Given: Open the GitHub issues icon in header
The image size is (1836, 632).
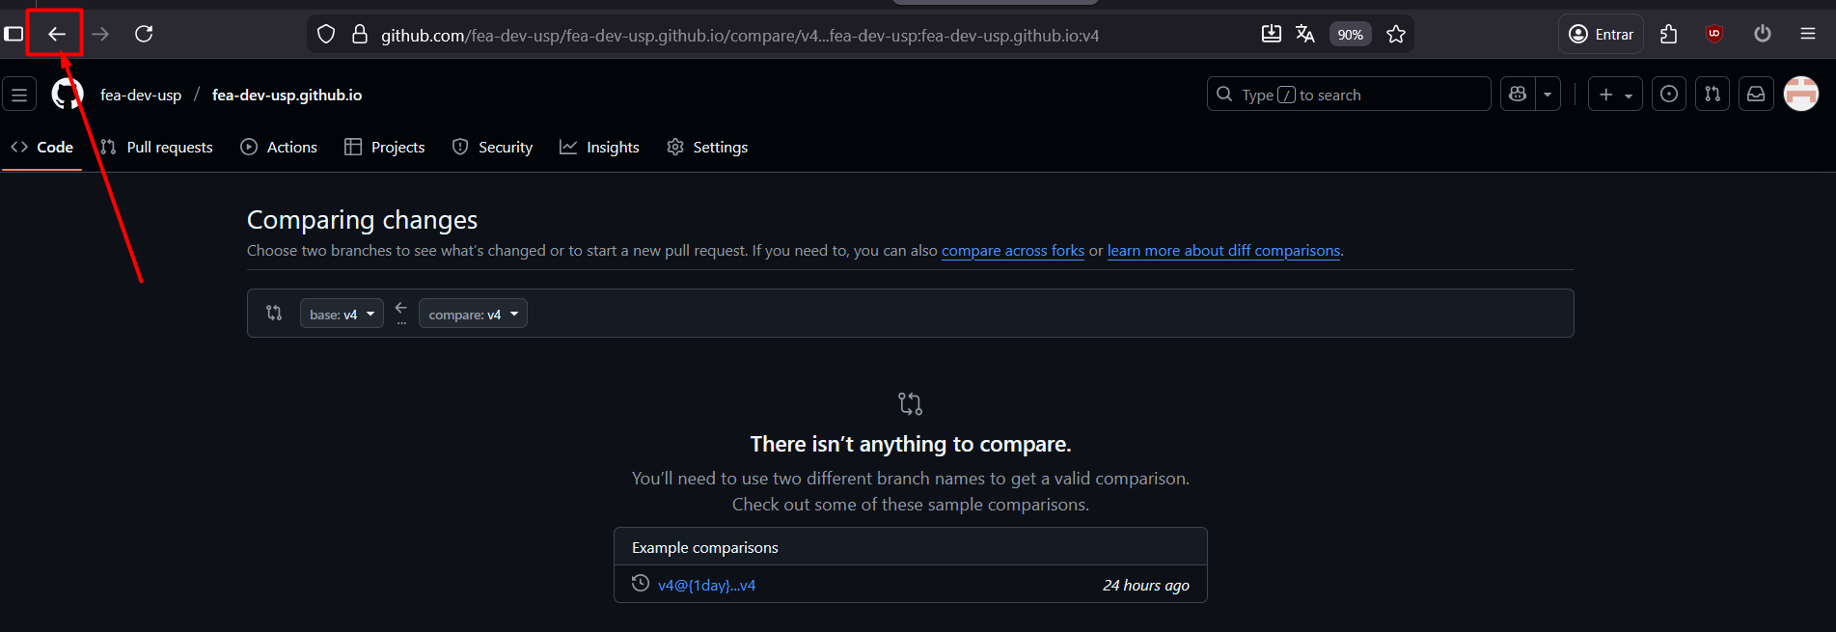Looking at the screenshot, I should click(x=1669, y=95).
